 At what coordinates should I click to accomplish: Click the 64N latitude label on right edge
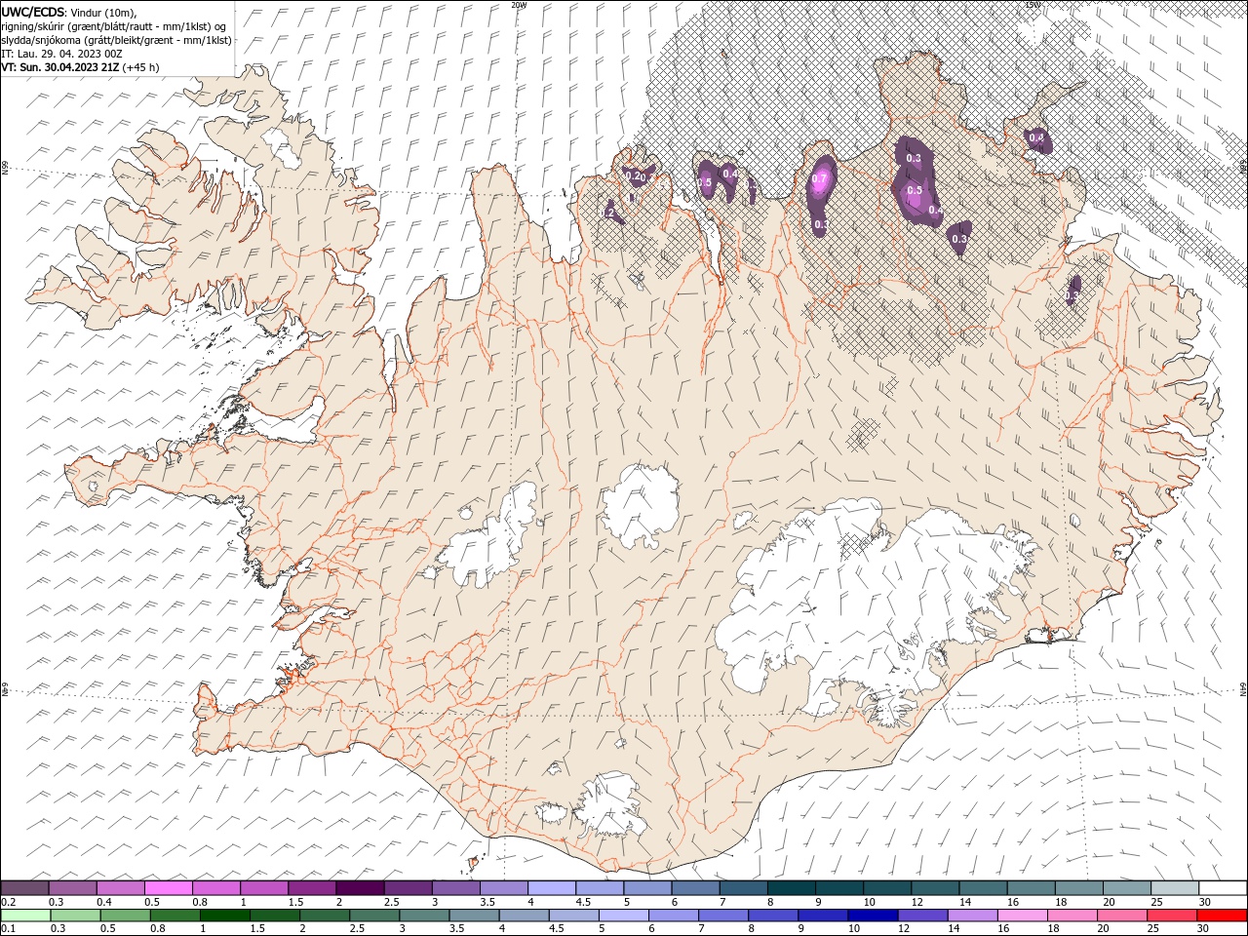click(x=1243, y=688)
